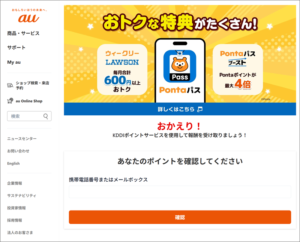
Task: Open the 商品・サービス menu
Action: tap(23, 33)
